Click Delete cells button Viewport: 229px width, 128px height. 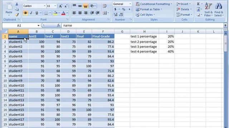pyautogui.click(x=184, y=10)
